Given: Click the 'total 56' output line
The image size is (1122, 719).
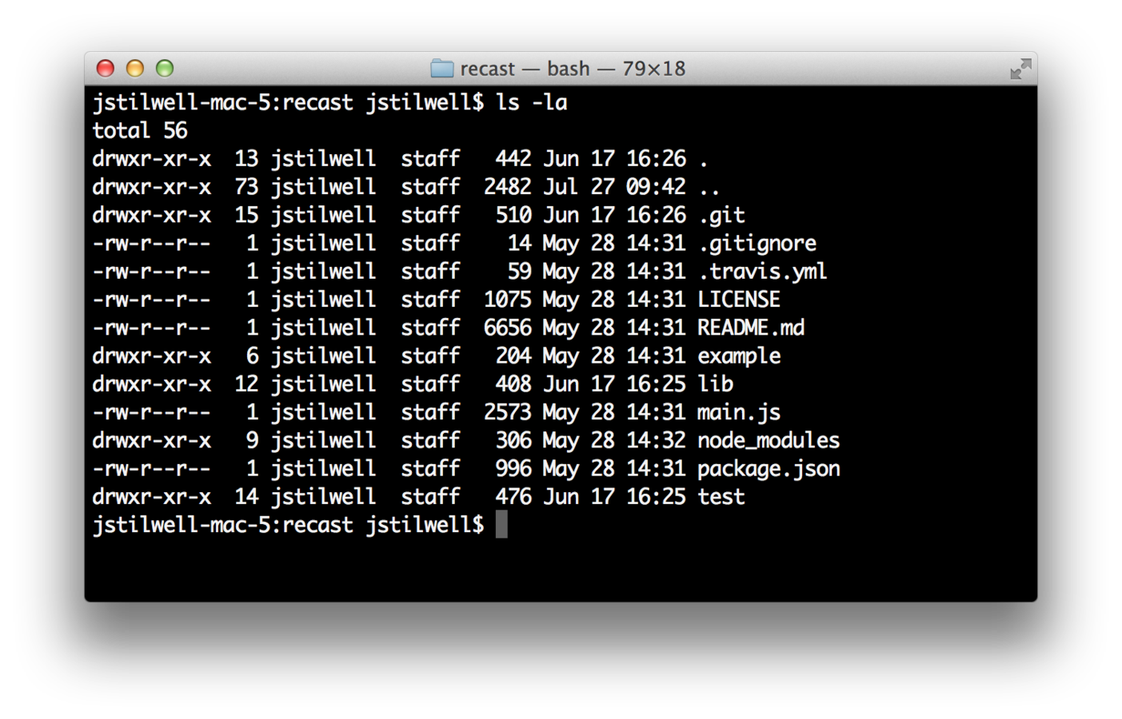Looking at the screenshot, I should pos(140,130).
